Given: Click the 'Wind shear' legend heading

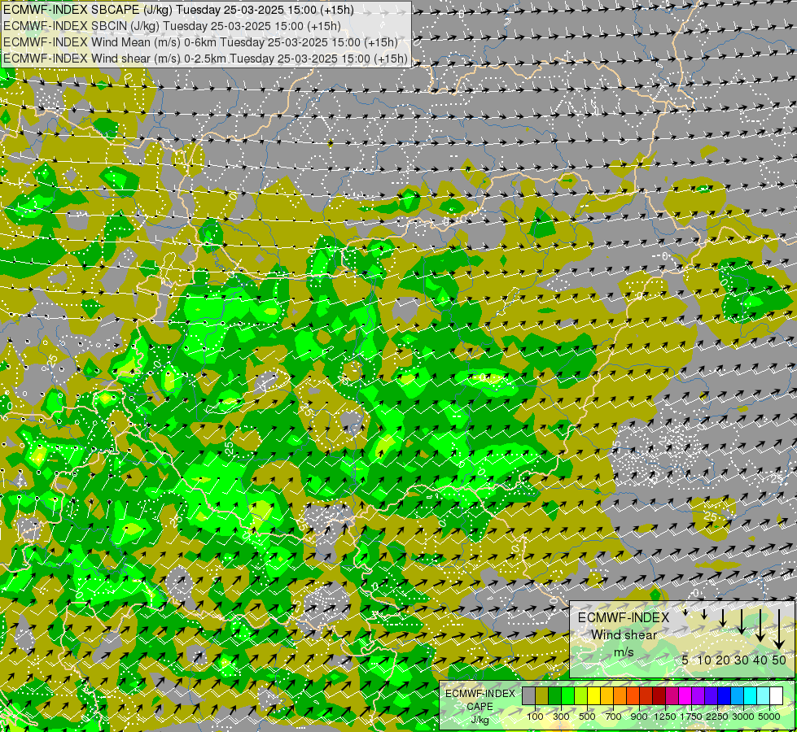Looking at the screenshot, I should point(624,635).
